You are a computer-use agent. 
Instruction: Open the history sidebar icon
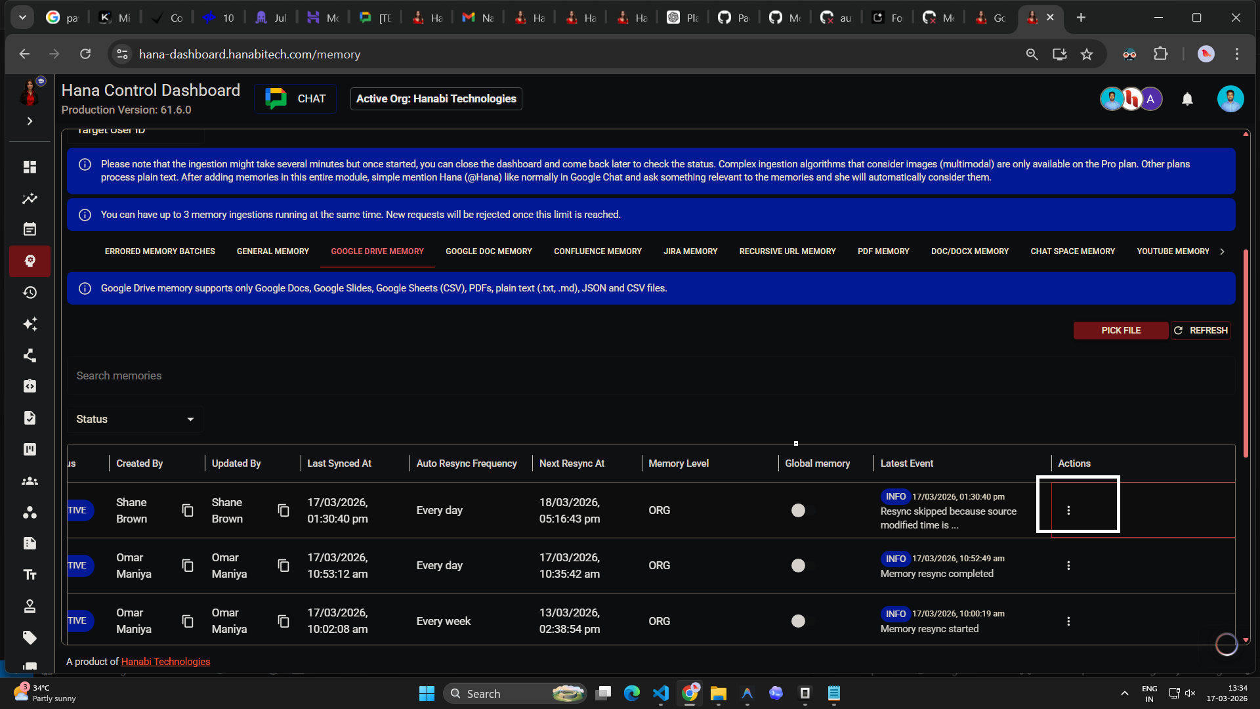[x=30, y=293]
